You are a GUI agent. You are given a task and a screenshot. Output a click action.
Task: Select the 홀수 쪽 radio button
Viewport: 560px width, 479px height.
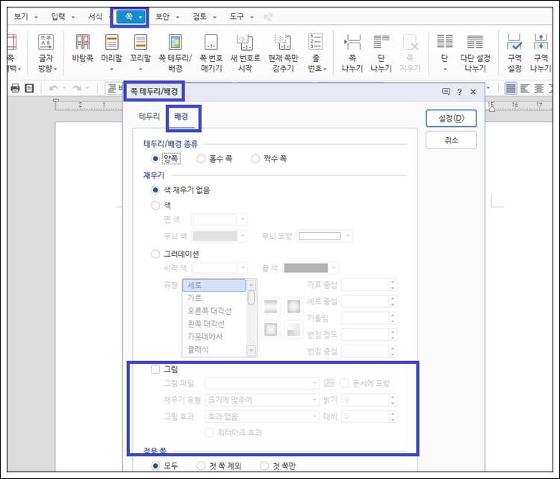click(201, 158)
